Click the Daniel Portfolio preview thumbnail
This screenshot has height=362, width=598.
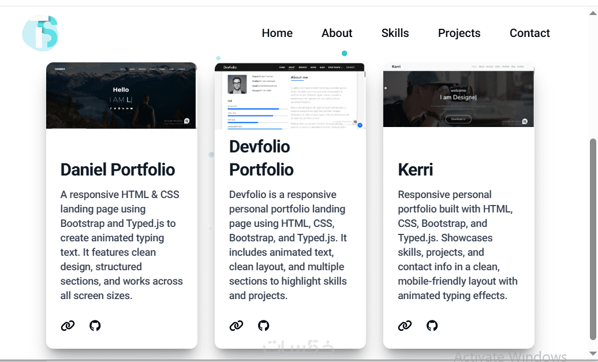(x=121, y=95)
